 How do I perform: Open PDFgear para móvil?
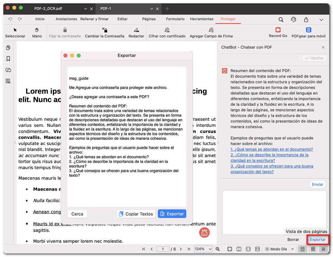point(308,30)
